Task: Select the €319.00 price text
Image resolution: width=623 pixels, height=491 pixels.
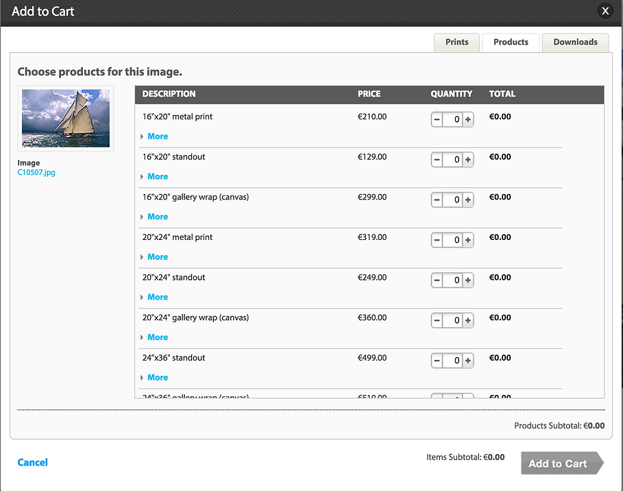Action: [x=372, y=237]
